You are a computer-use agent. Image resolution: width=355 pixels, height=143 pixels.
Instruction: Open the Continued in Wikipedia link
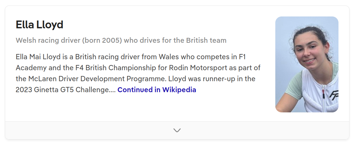coord(156,90)
